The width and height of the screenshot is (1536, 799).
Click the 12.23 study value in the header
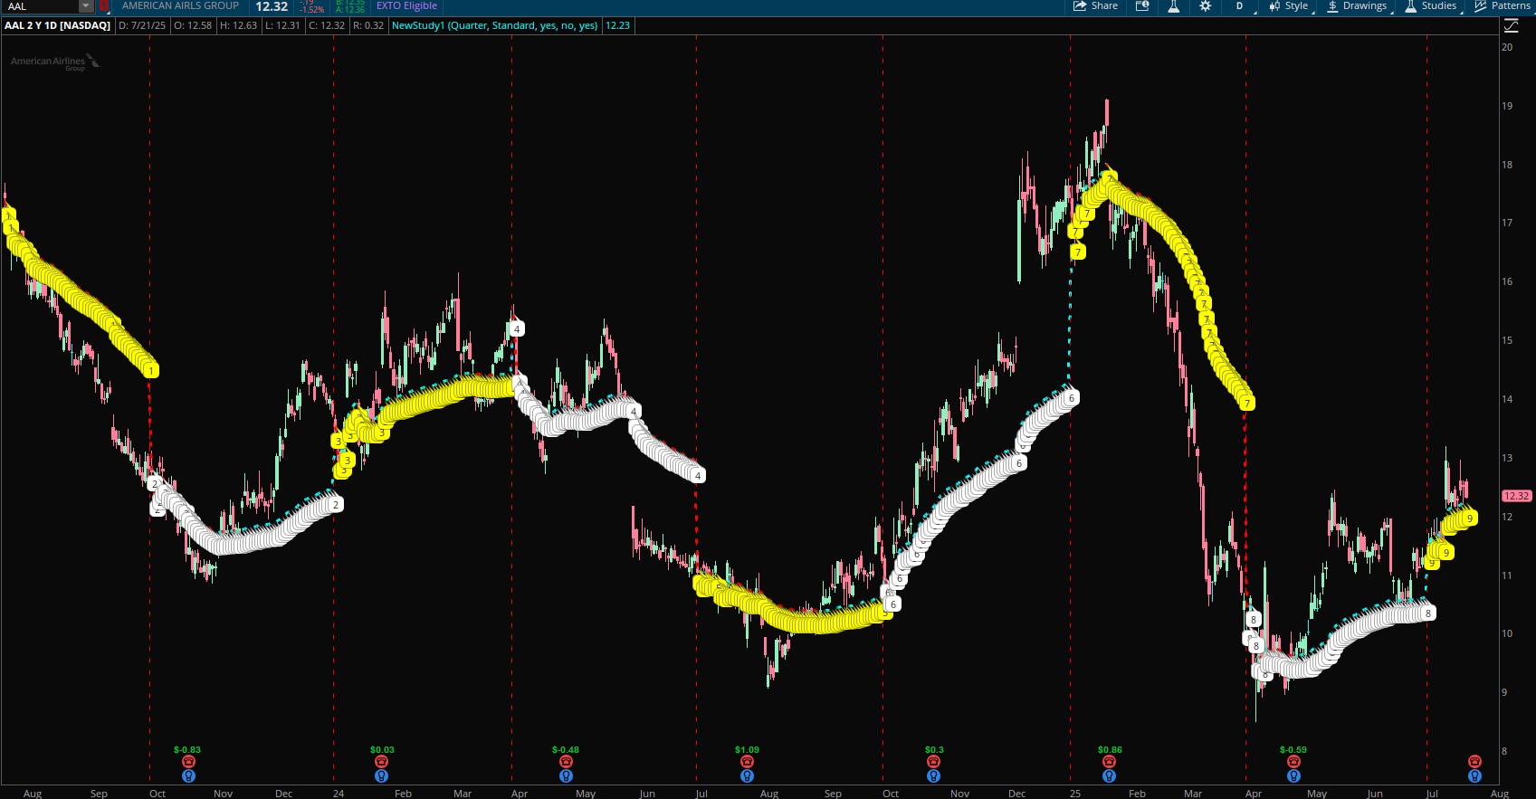click(617, 25)
